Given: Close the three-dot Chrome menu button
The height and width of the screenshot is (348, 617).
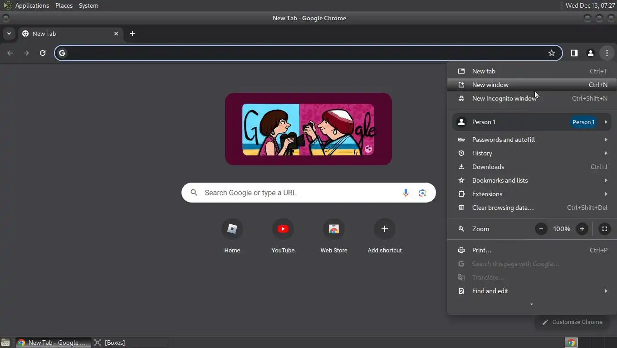Looking at the screenshot, I should 607,53.
